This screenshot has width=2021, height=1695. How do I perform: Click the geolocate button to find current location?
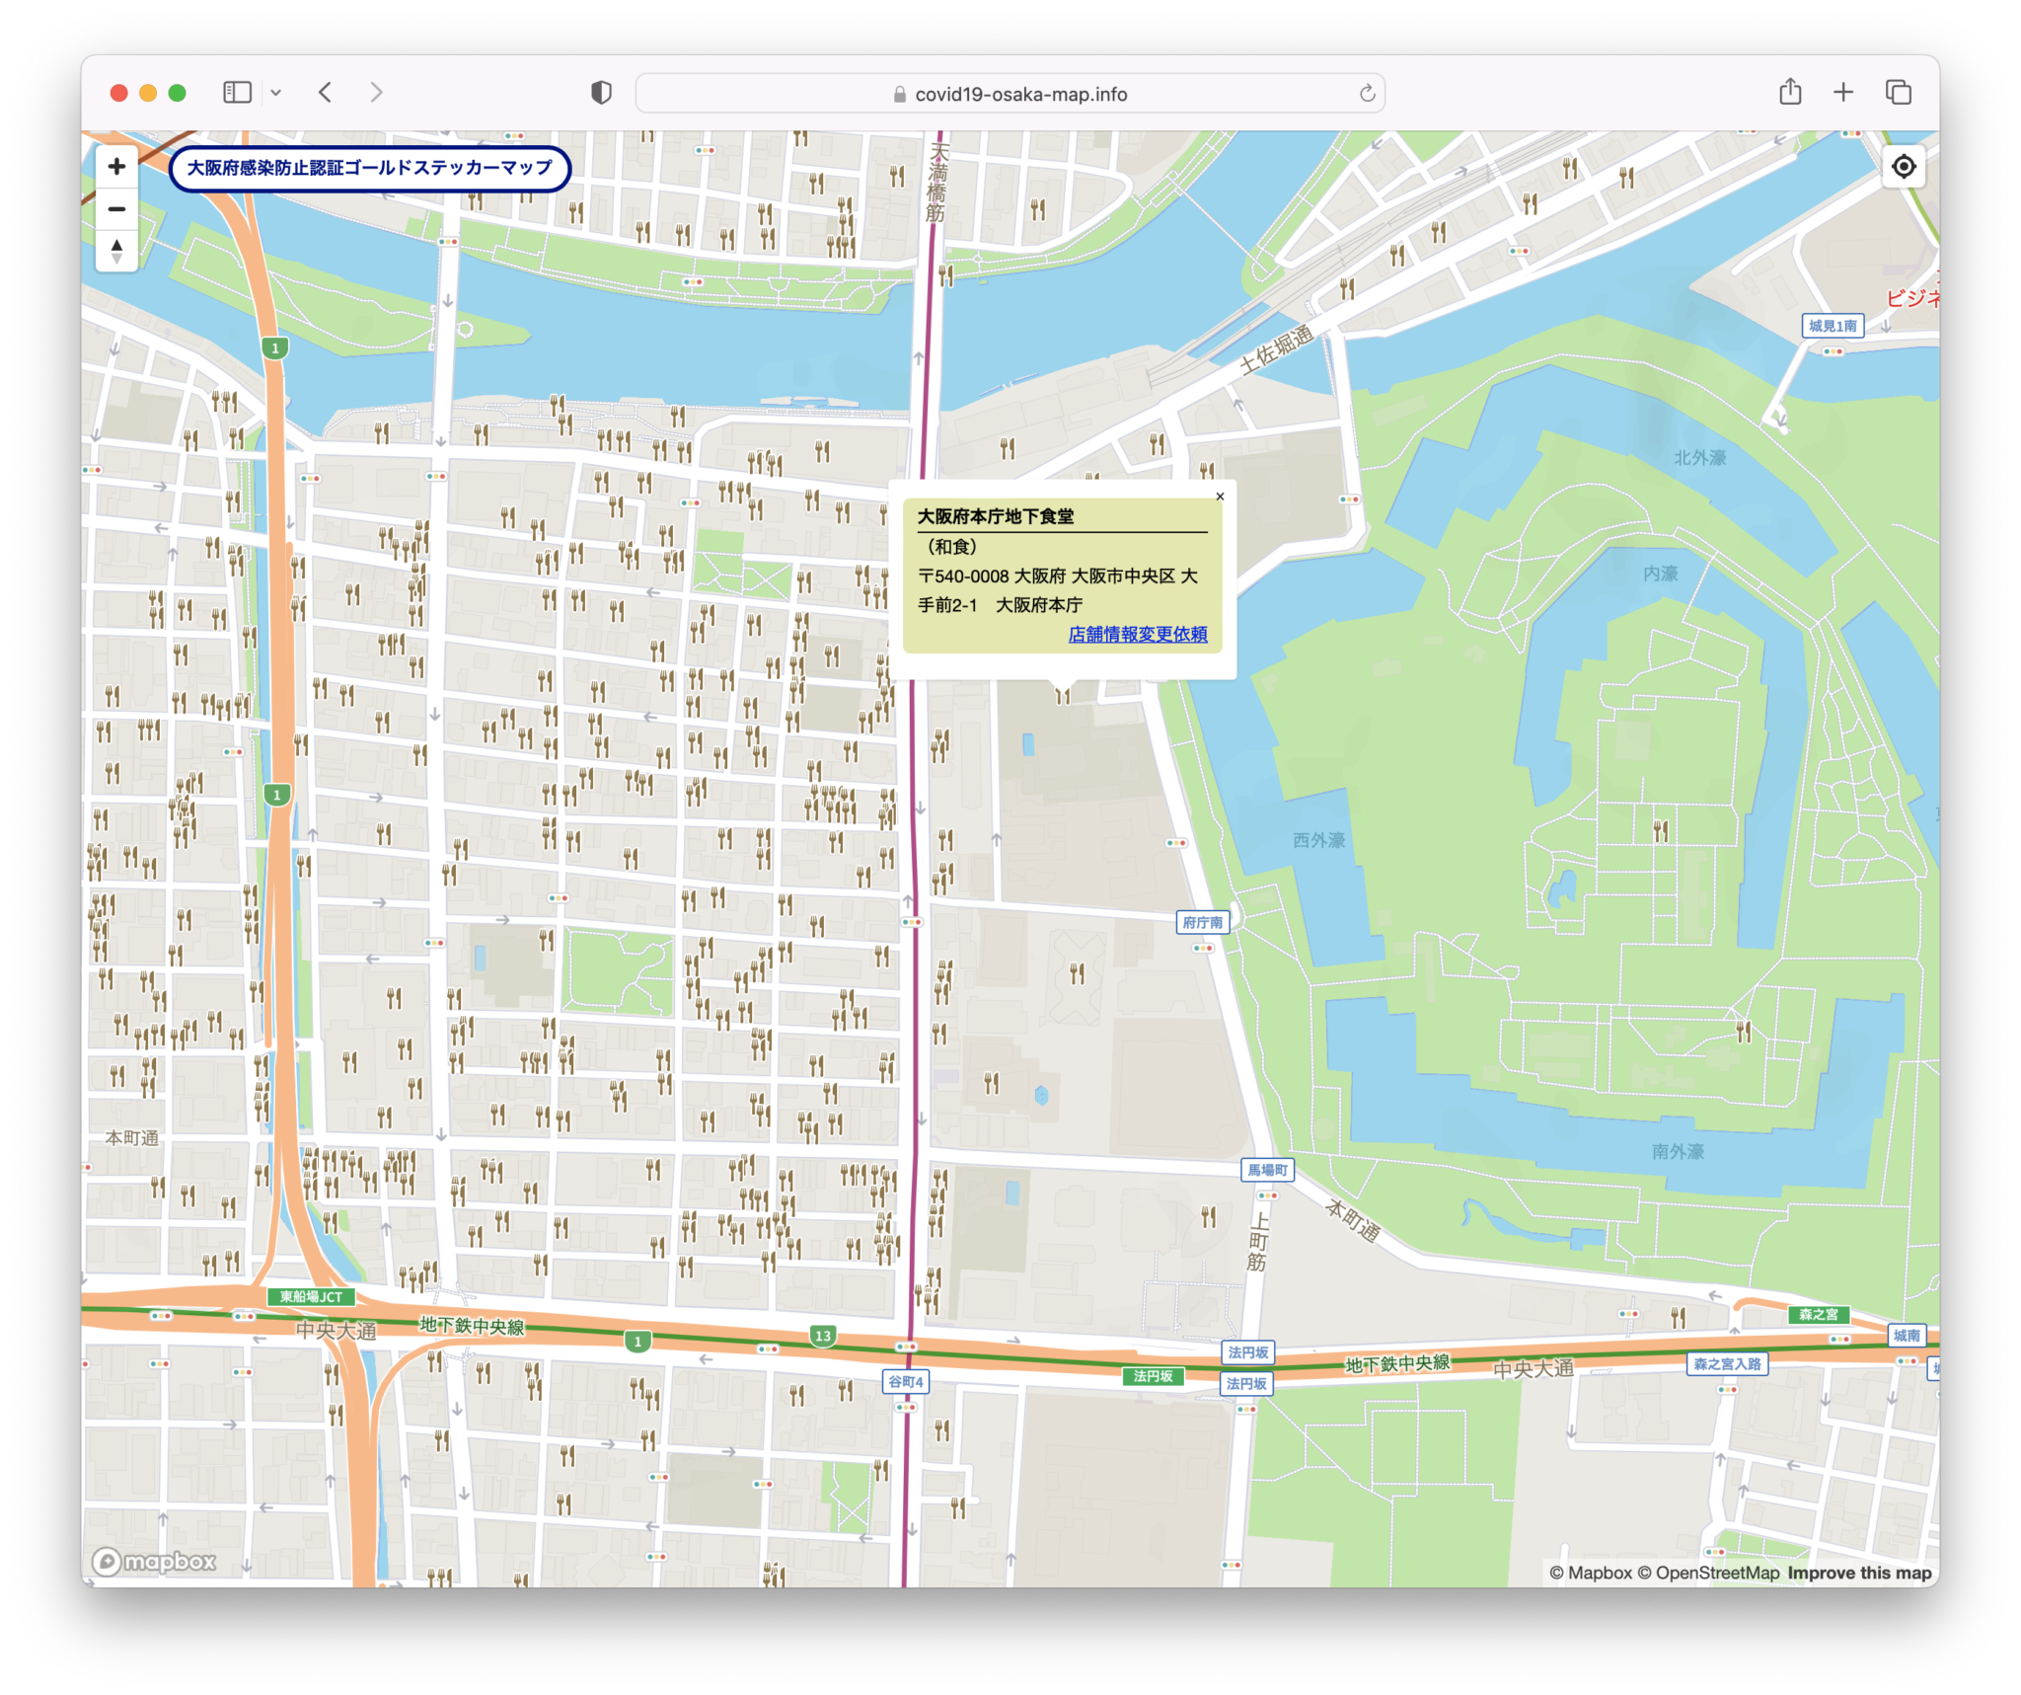[1905, 166]
